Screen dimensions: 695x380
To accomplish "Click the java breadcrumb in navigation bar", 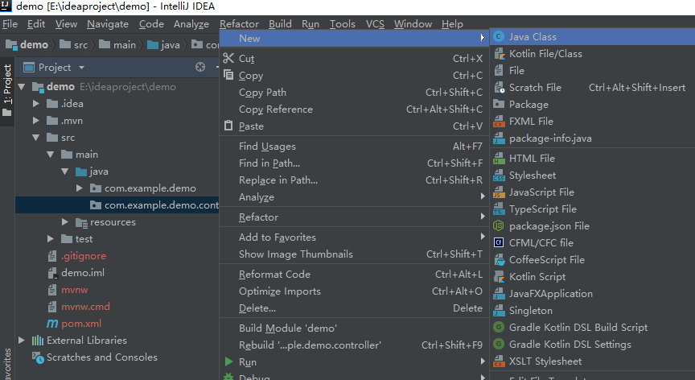I will point(163,45).
